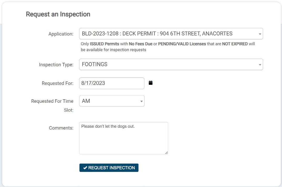Grab the Comments box resize handle

(167, 153)
